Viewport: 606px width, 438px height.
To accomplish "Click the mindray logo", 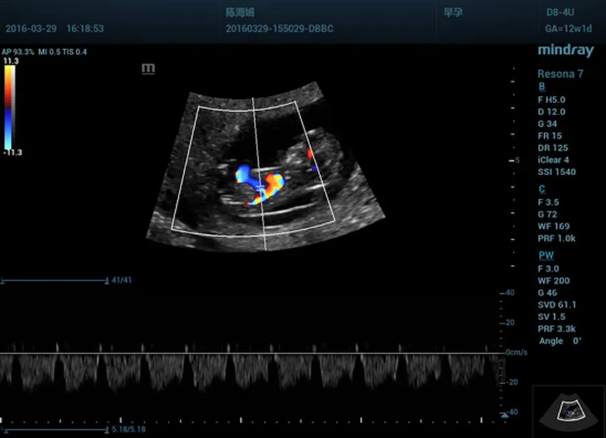I will [566, 51].
